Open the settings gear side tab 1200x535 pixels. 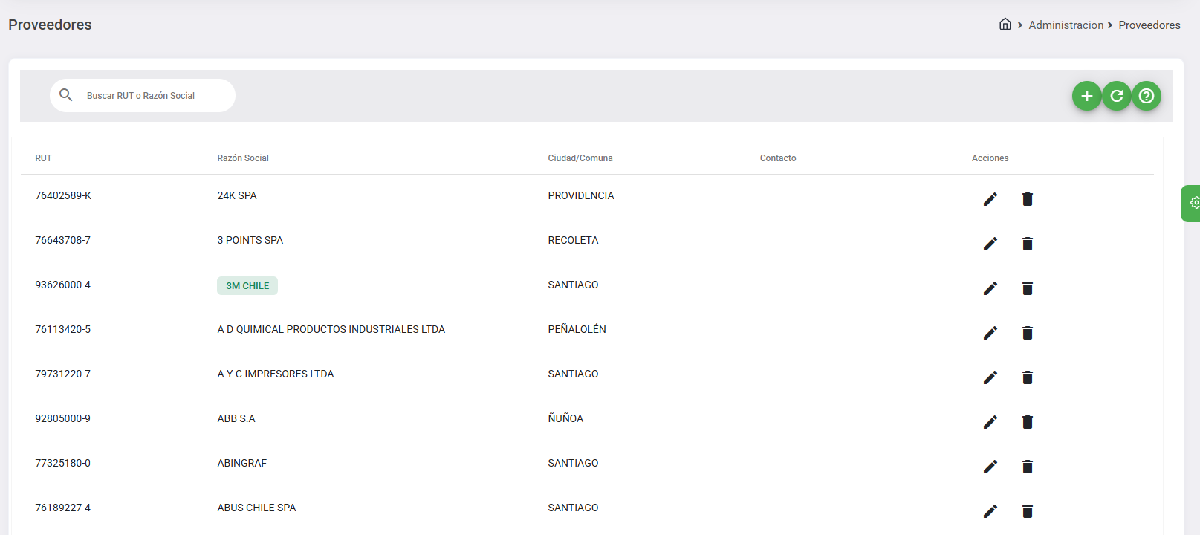tap(1193, 203)
